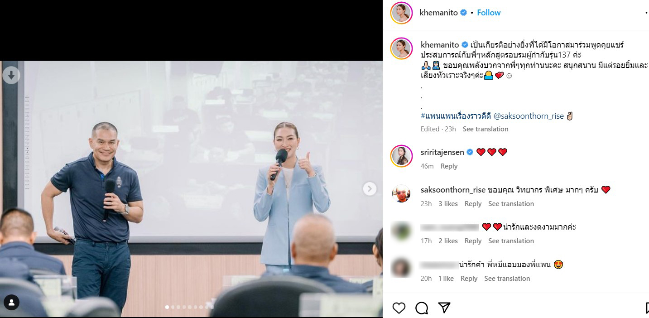Image resolution: width=649 pixels, height=318 pixels.
Task: Like the post with heart icon
Action: [399, 308]
